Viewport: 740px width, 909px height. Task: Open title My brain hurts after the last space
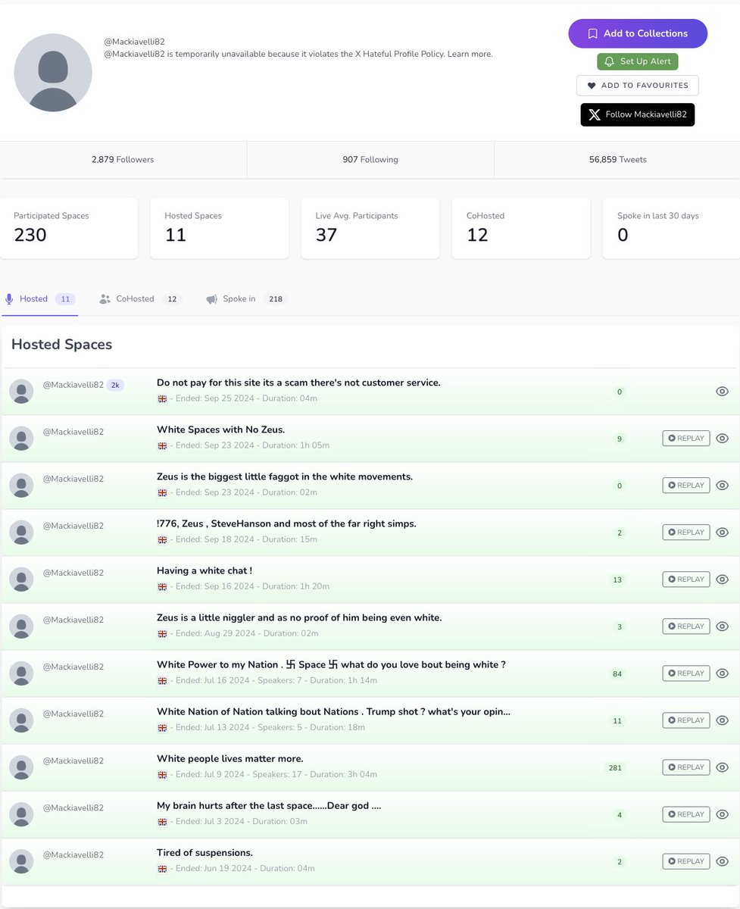point(269,805)
